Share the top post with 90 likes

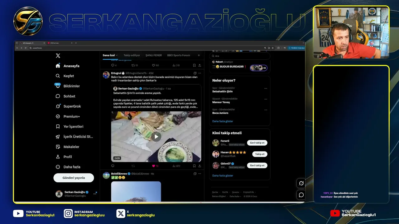(x=199, y=65)
